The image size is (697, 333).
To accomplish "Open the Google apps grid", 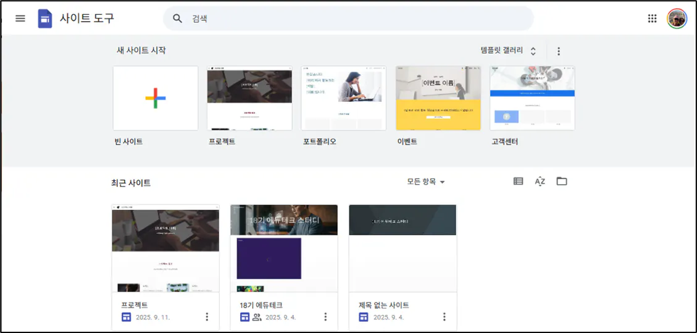I will 652,19.
